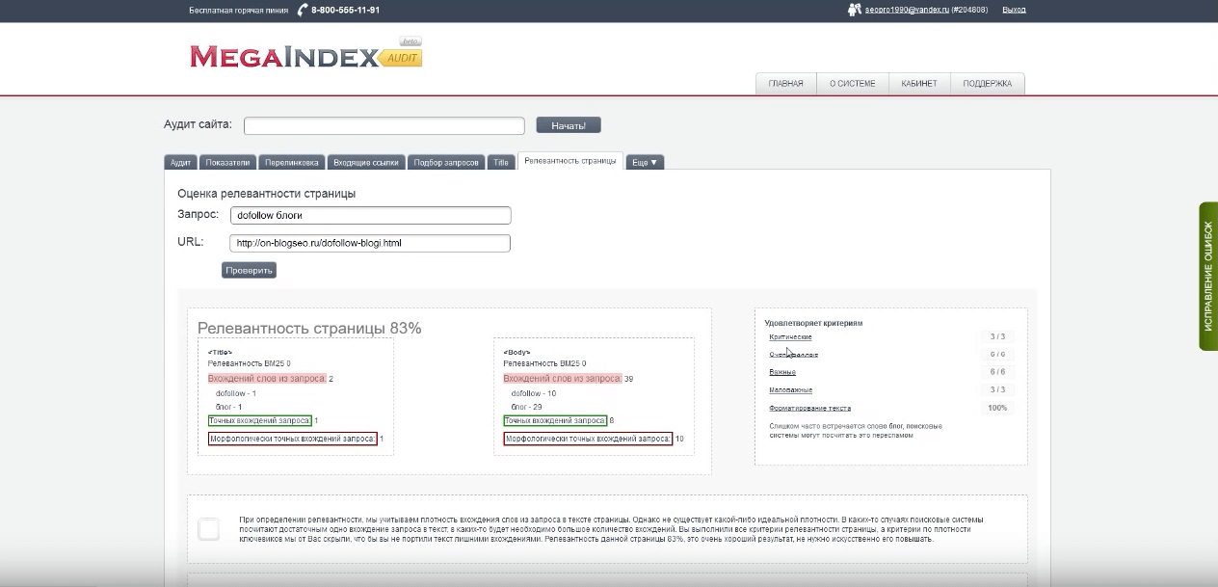This screenshot has width=1218, height=587.
Task: Click the 'Форматирование текста' link
Action: pos(809,408)
